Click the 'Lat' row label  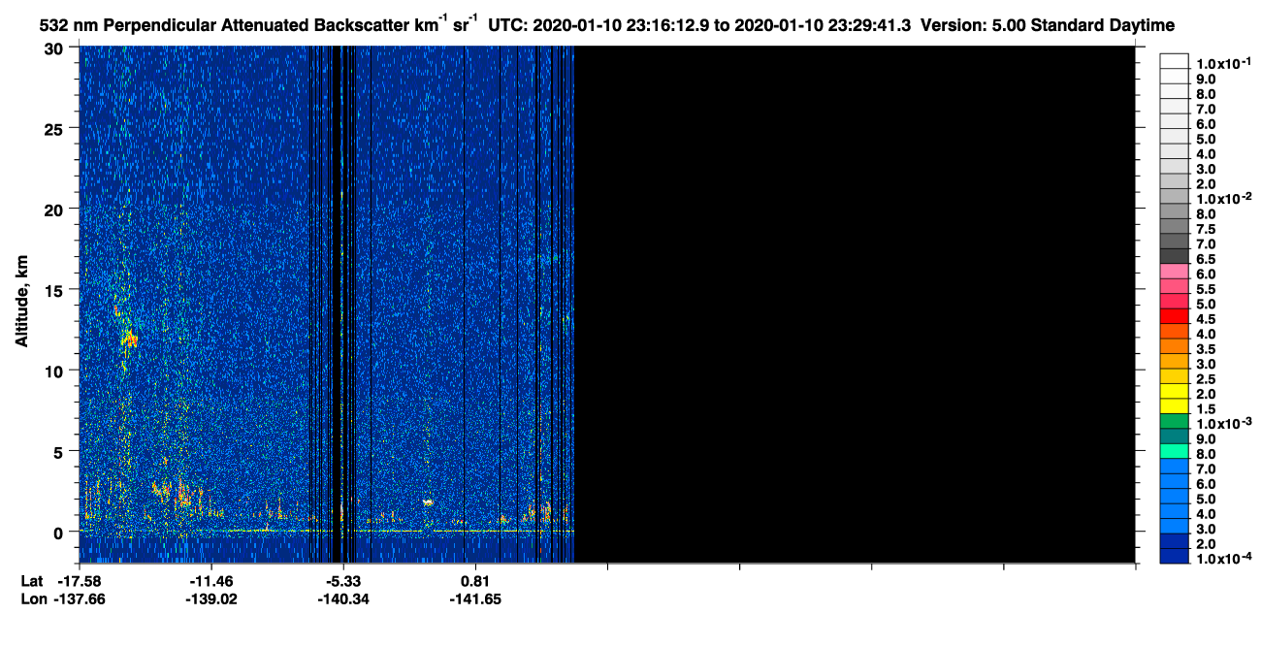32,581
